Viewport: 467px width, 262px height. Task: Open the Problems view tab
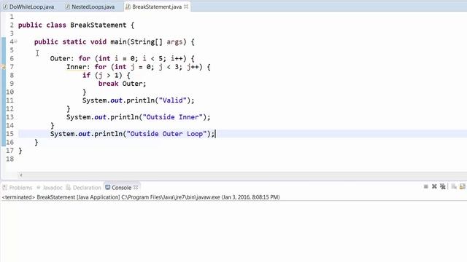(18, 188)
